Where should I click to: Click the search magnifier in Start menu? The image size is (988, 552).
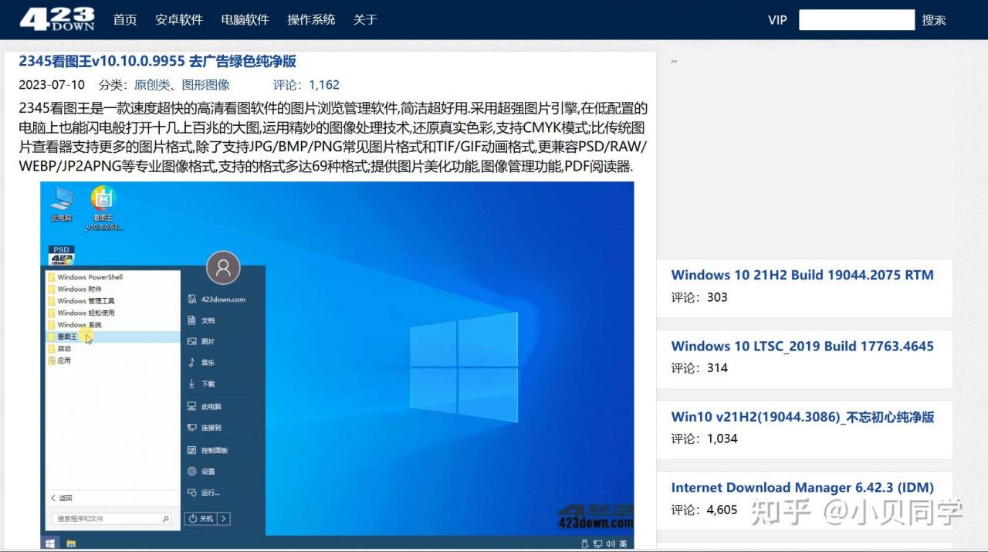(165, 519)
